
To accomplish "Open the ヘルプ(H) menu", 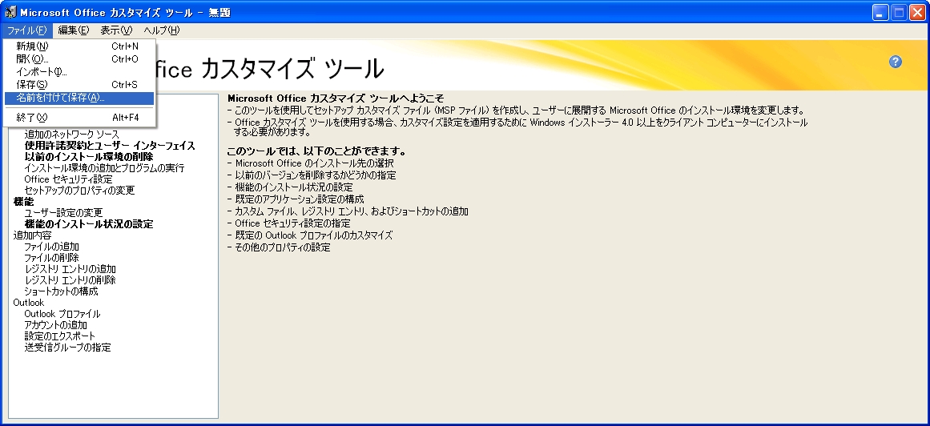I will pos(161,30).
